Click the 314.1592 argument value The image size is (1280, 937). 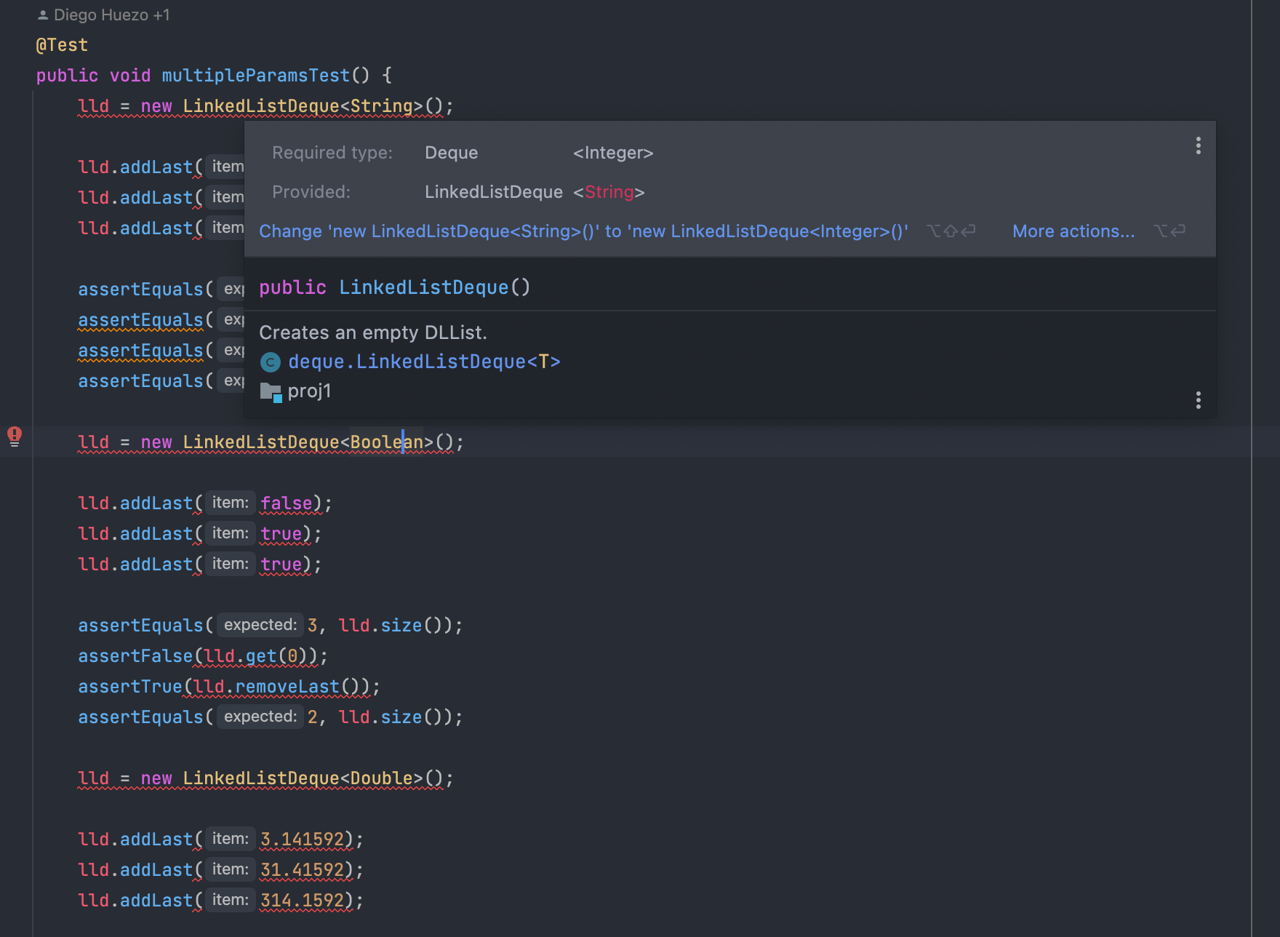pos(302,901)
